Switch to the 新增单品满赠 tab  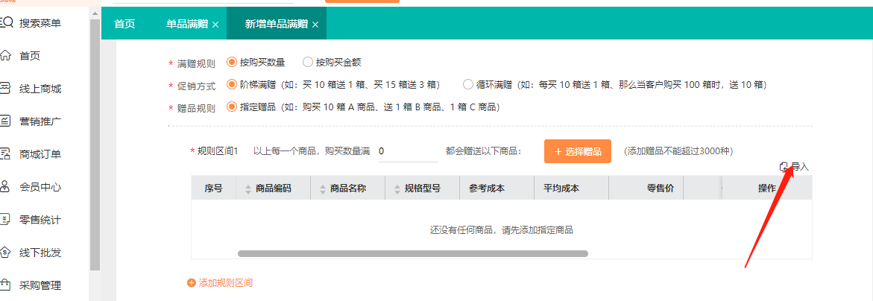[277, 25]
